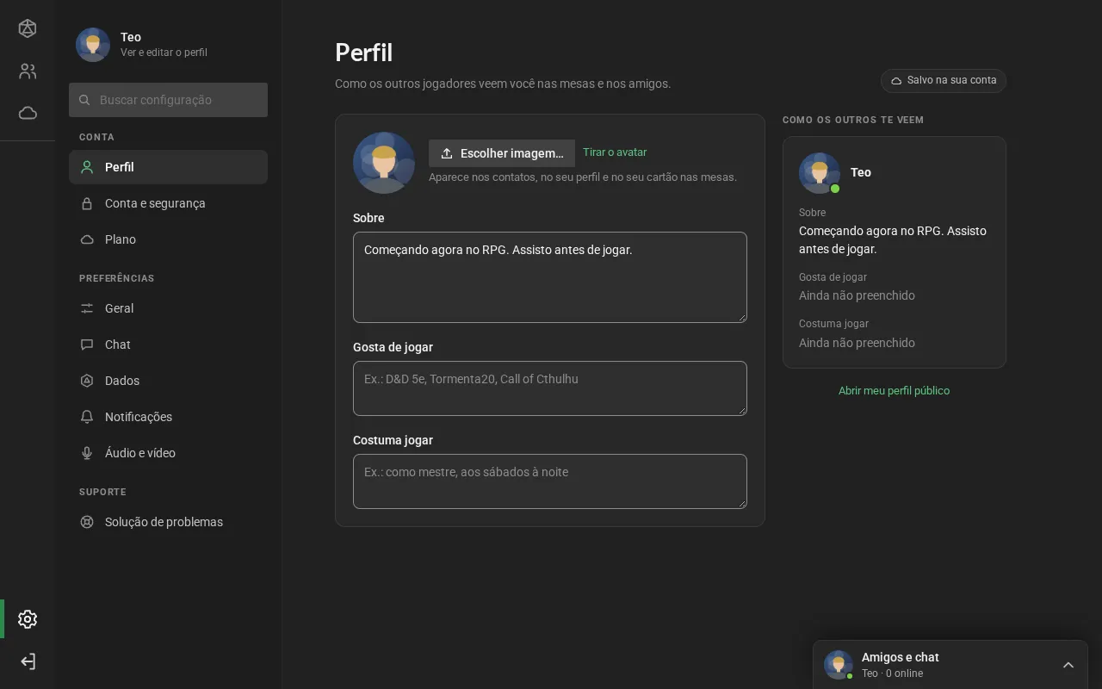This screenshot has height=689, width=1102.
Task: Click the avatar in Amigos e chat bar
Action: (838, 665)
